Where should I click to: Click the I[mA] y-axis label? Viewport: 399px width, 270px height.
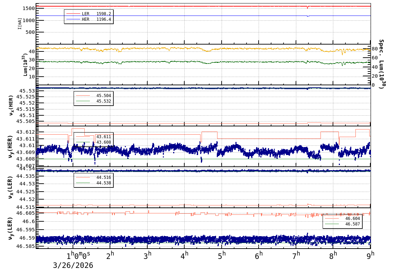click(20, 23)
